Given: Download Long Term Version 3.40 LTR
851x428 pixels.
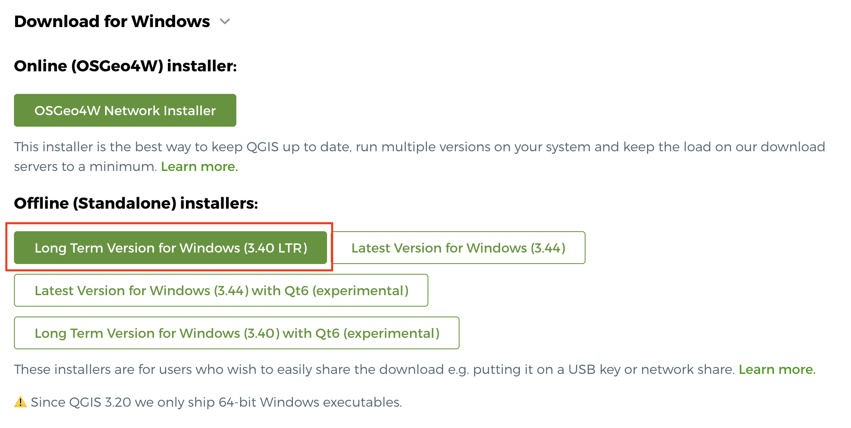Looking at the screenshot, I should tap(171, 248).
